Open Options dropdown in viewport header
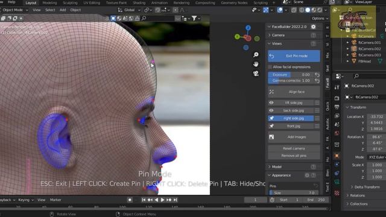The width and height of the screenshot is (386, 217). pyautogui.click(x=320, y=18)
